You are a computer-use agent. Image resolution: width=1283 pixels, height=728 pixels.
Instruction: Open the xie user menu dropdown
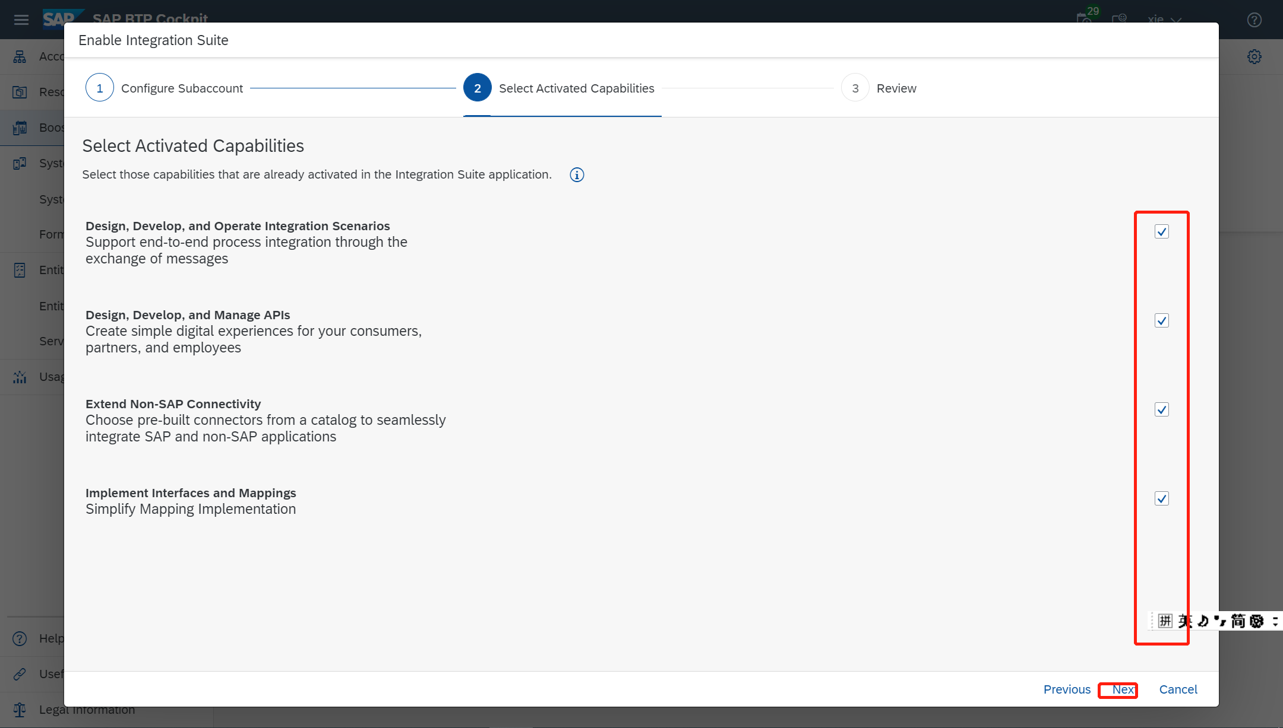(x=1164, y=19)
